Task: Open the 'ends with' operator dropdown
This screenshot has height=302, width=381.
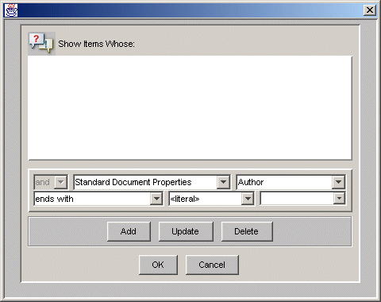Action: tap(156, 199)
